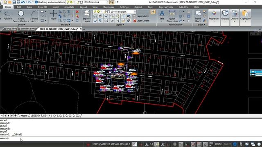The height and width of the screenshot is (147, 262).
Task: Switch to the LEGEND layout tab
Action: [x=35, y=116]
